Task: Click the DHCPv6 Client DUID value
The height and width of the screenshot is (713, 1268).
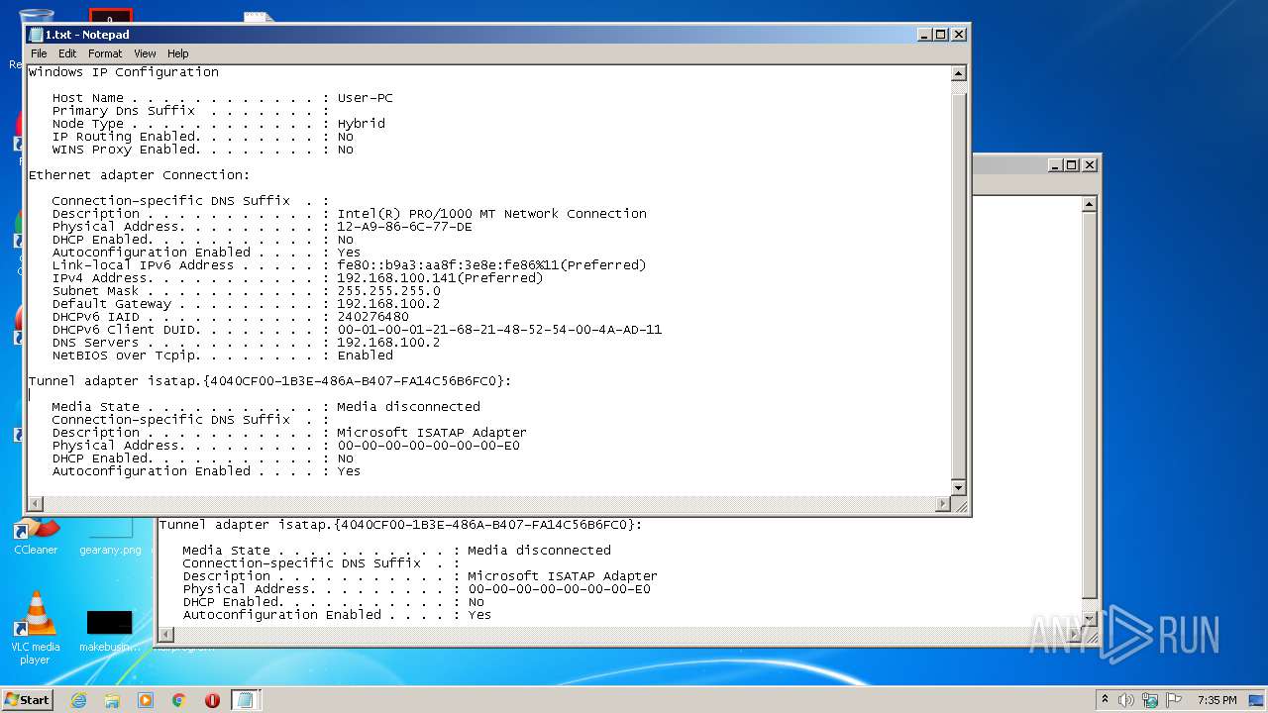Action: tap(499, 330)
